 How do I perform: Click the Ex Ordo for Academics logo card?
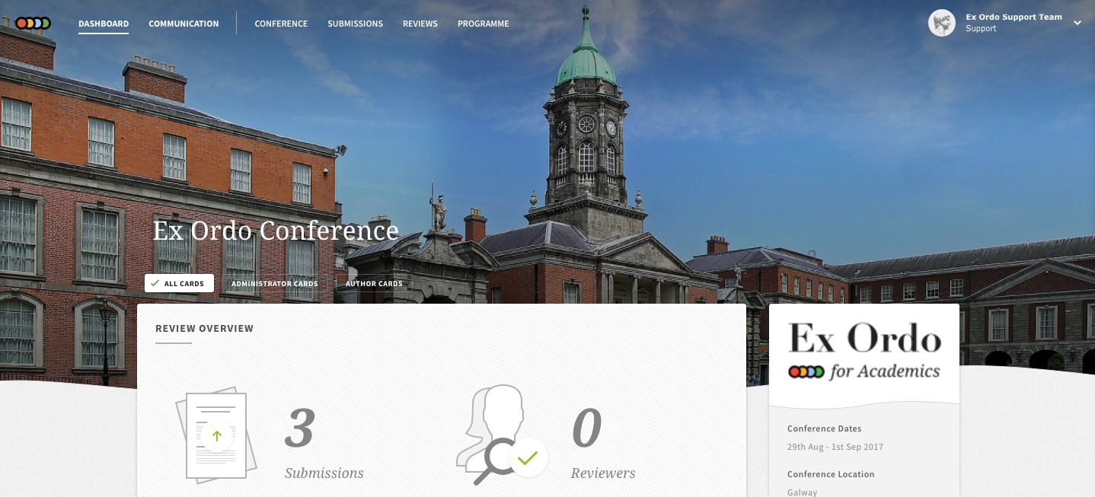point(864,352)
